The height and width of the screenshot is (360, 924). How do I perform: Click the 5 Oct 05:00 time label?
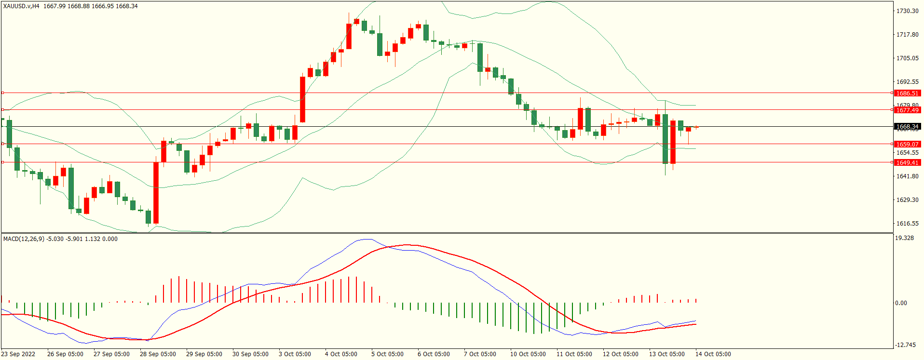tap(387, 354)
